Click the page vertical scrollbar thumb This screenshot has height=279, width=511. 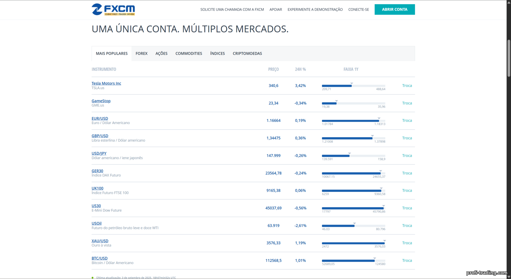click(509, 58)
